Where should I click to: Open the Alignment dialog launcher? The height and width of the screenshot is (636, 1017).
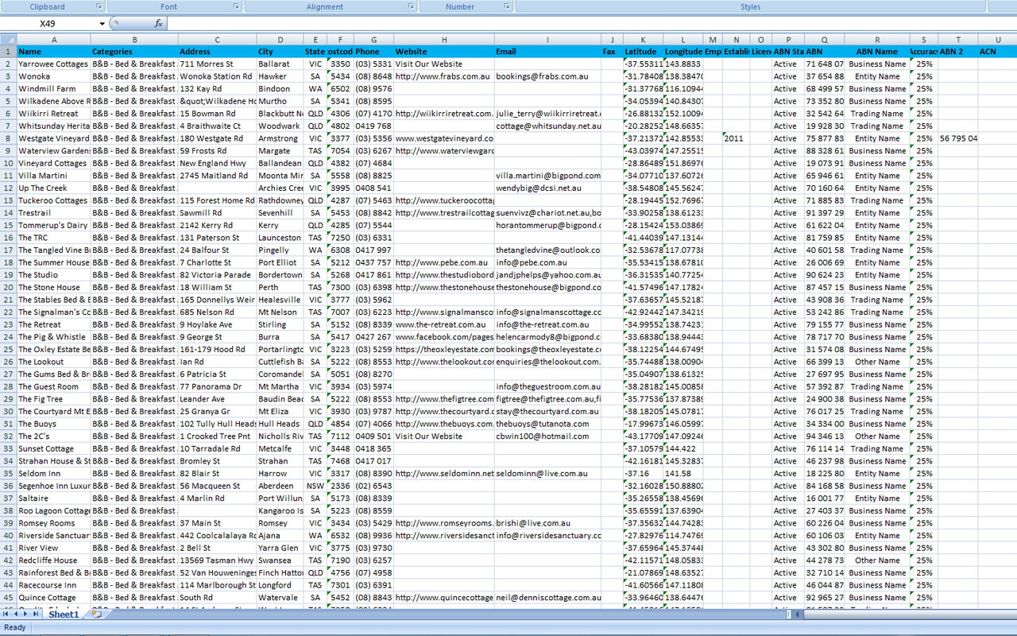pos(411,6)
